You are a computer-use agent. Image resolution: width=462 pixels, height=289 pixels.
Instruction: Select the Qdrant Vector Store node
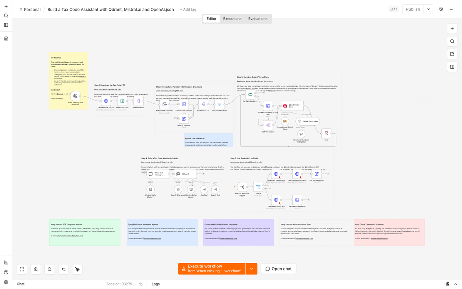292,106
